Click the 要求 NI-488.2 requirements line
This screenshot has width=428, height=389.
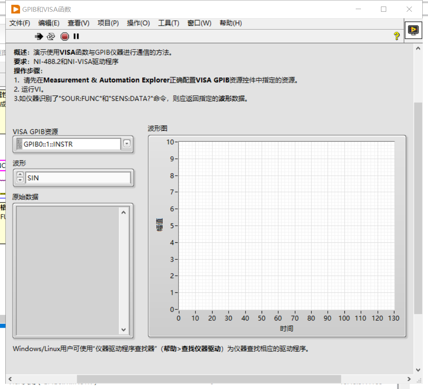pos(66,62)
